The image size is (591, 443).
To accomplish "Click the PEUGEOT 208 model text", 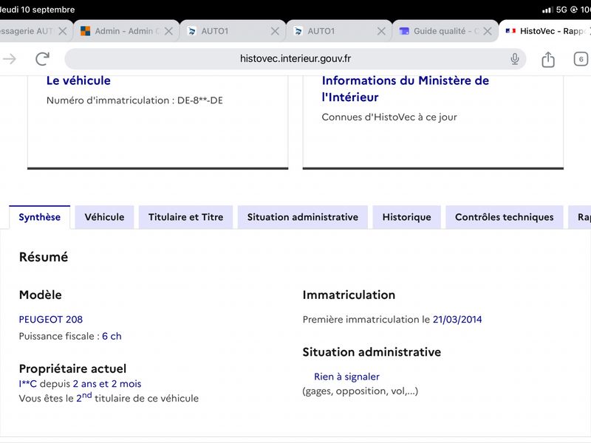I will [51, 320].
